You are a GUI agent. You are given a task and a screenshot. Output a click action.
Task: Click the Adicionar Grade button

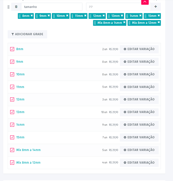click(x=27, y=34)
